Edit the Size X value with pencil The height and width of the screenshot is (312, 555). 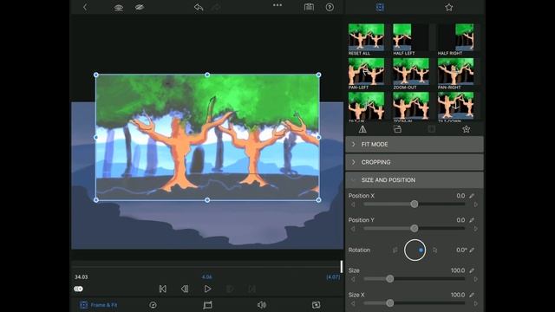(x=472, y=295)
